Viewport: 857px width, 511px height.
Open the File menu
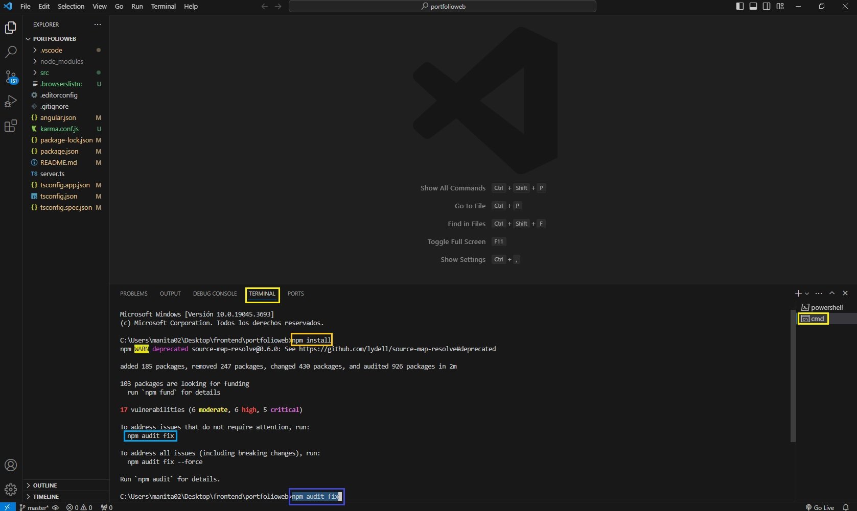[x=25, y=6]
